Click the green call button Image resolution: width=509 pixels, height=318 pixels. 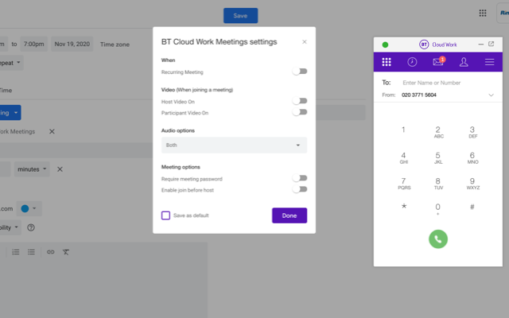[438, 239]
